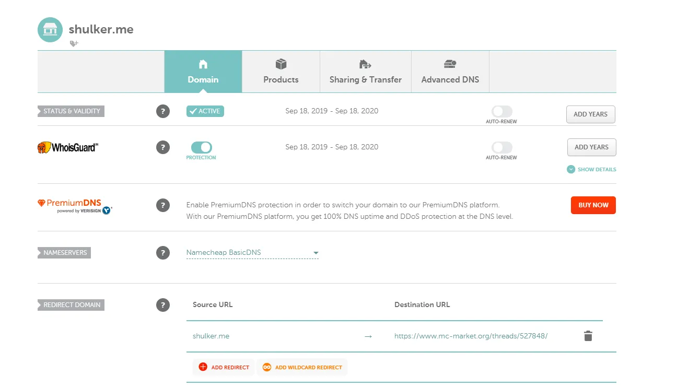Add a new redirect
The width and height of the screenshot is (677, 387).
pos(224,367)
